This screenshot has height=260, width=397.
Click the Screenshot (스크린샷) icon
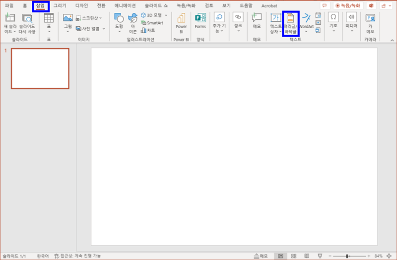(x=78, y=18)
